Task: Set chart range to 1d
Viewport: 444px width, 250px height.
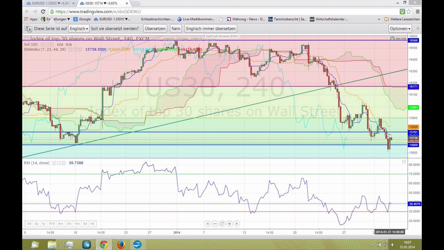Action: (92, 224)
